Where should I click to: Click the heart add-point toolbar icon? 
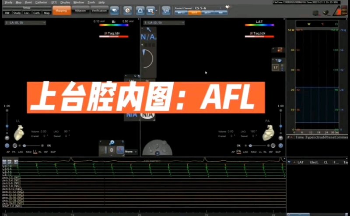click(114, 11)
